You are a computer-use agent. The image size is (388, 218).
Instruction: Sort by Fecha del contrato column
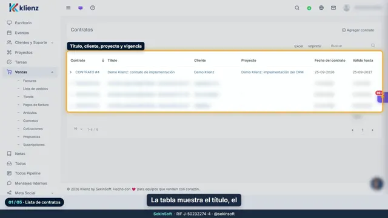coord(330,61)
